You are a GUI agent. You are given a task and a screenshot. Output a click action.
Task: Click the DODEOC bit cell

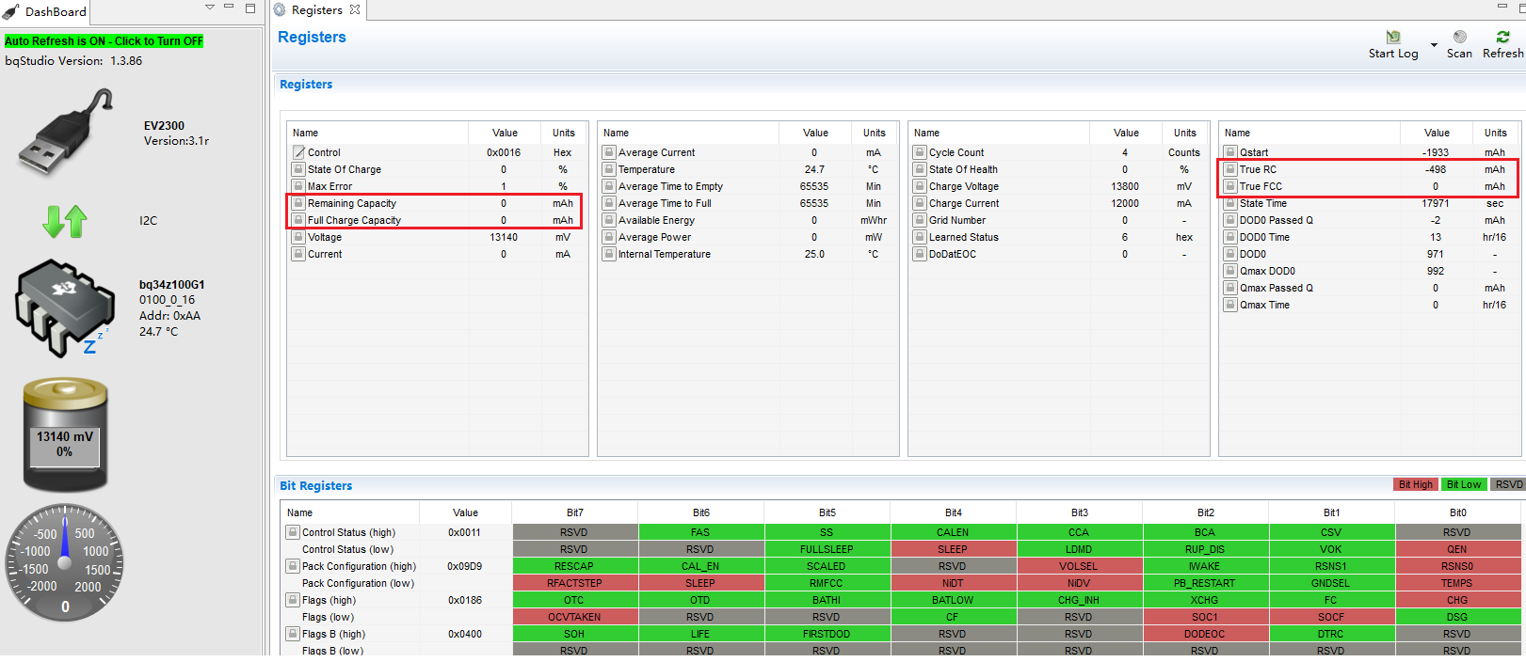(x=1205, y=634)
